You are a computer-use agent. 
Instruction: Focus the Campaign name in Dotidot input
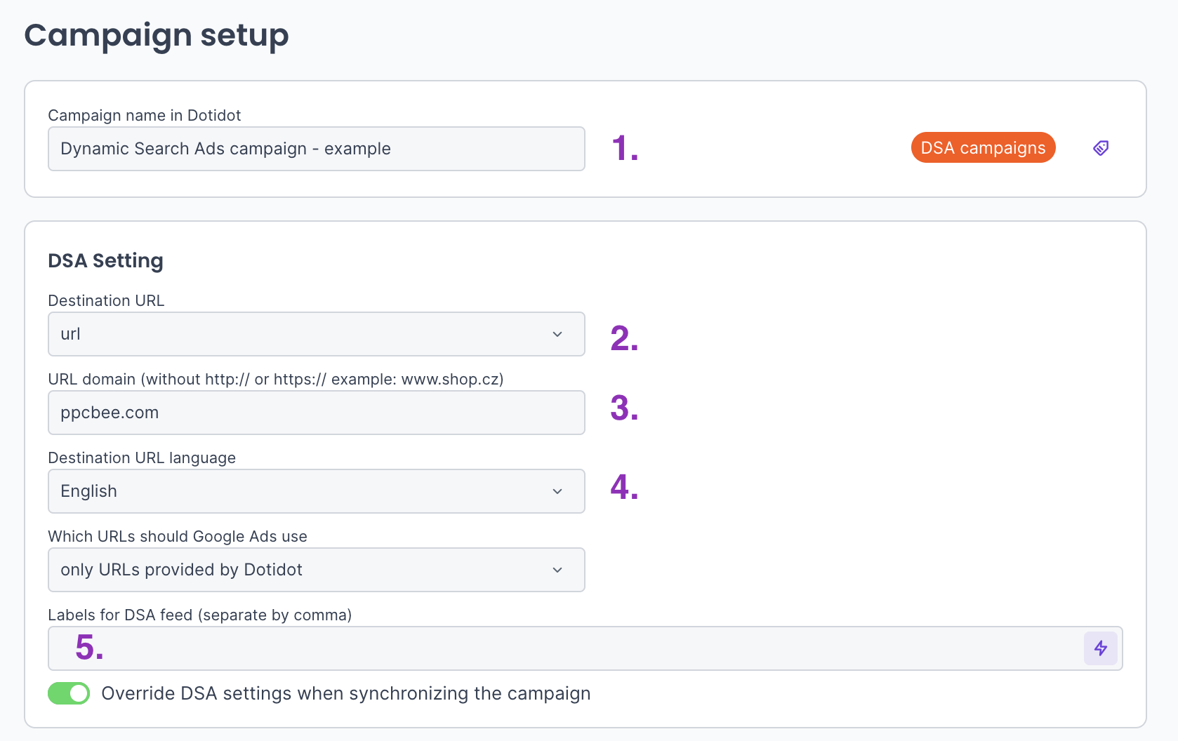coord(316,149)
